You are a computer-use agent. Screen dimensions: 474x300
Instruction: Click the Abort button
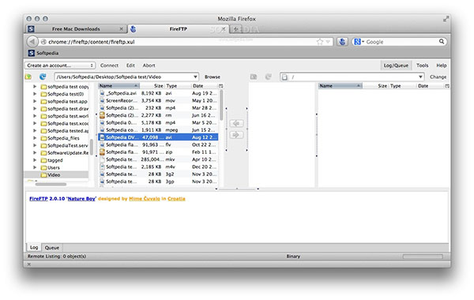click(149, 66)
